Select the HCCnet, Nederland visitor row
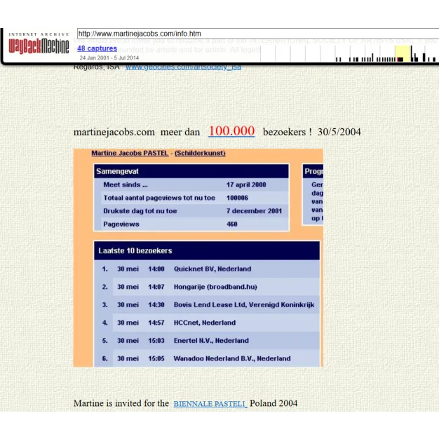439x439 pixels. point(206,323)
